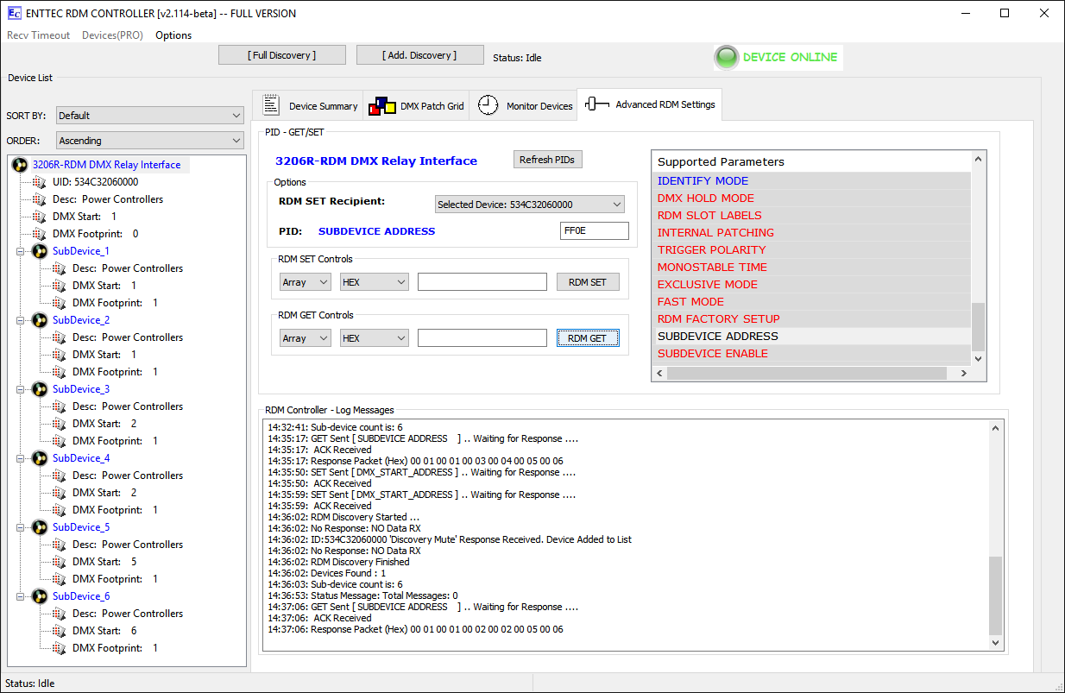Collapse the SubDevice_1 tree node

[19, 251]
